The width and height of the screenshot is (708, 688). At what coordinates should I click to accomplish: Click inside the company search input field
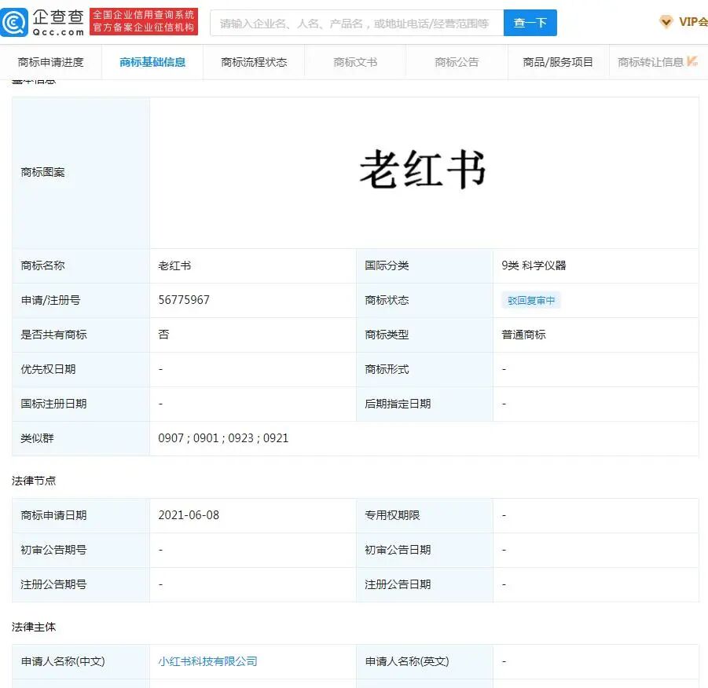click(355, 21)
